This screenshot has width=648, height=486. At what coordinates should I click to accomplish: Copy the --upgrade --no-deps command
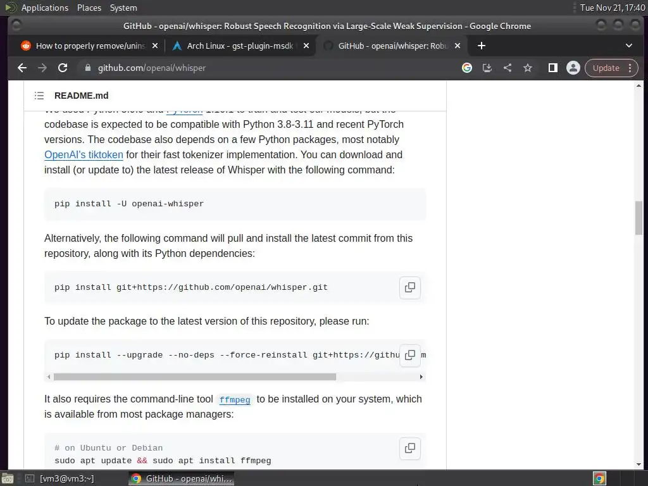tap(410, 355)
